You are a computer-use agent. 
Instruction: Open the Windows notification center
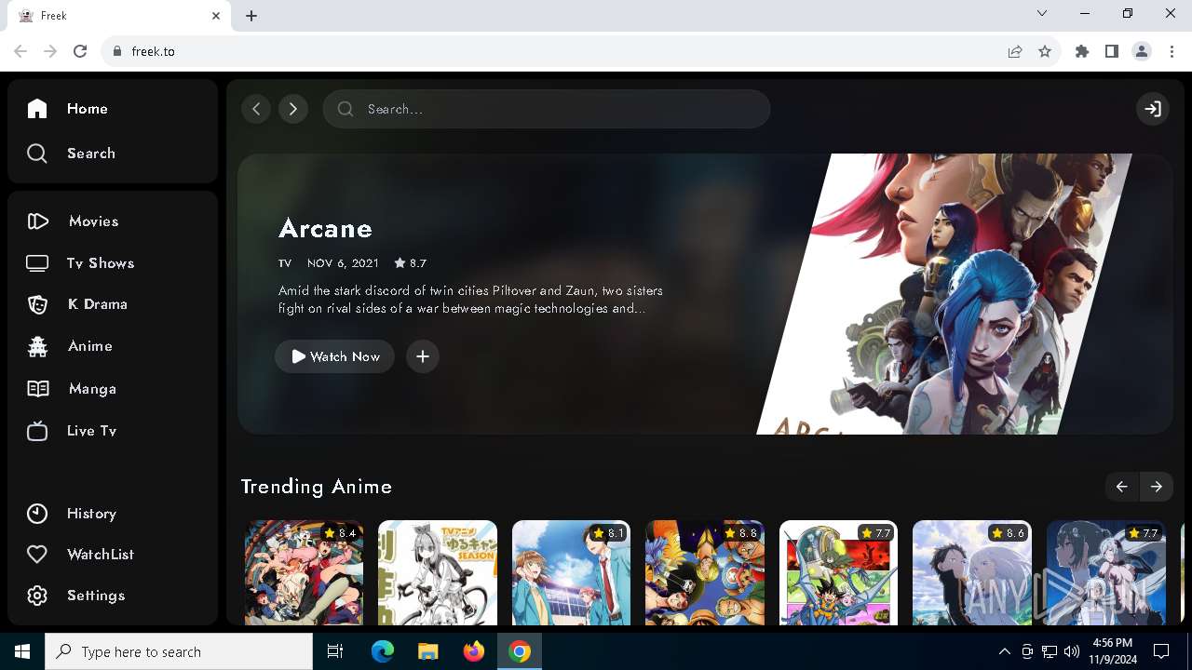click(1161, 651)
